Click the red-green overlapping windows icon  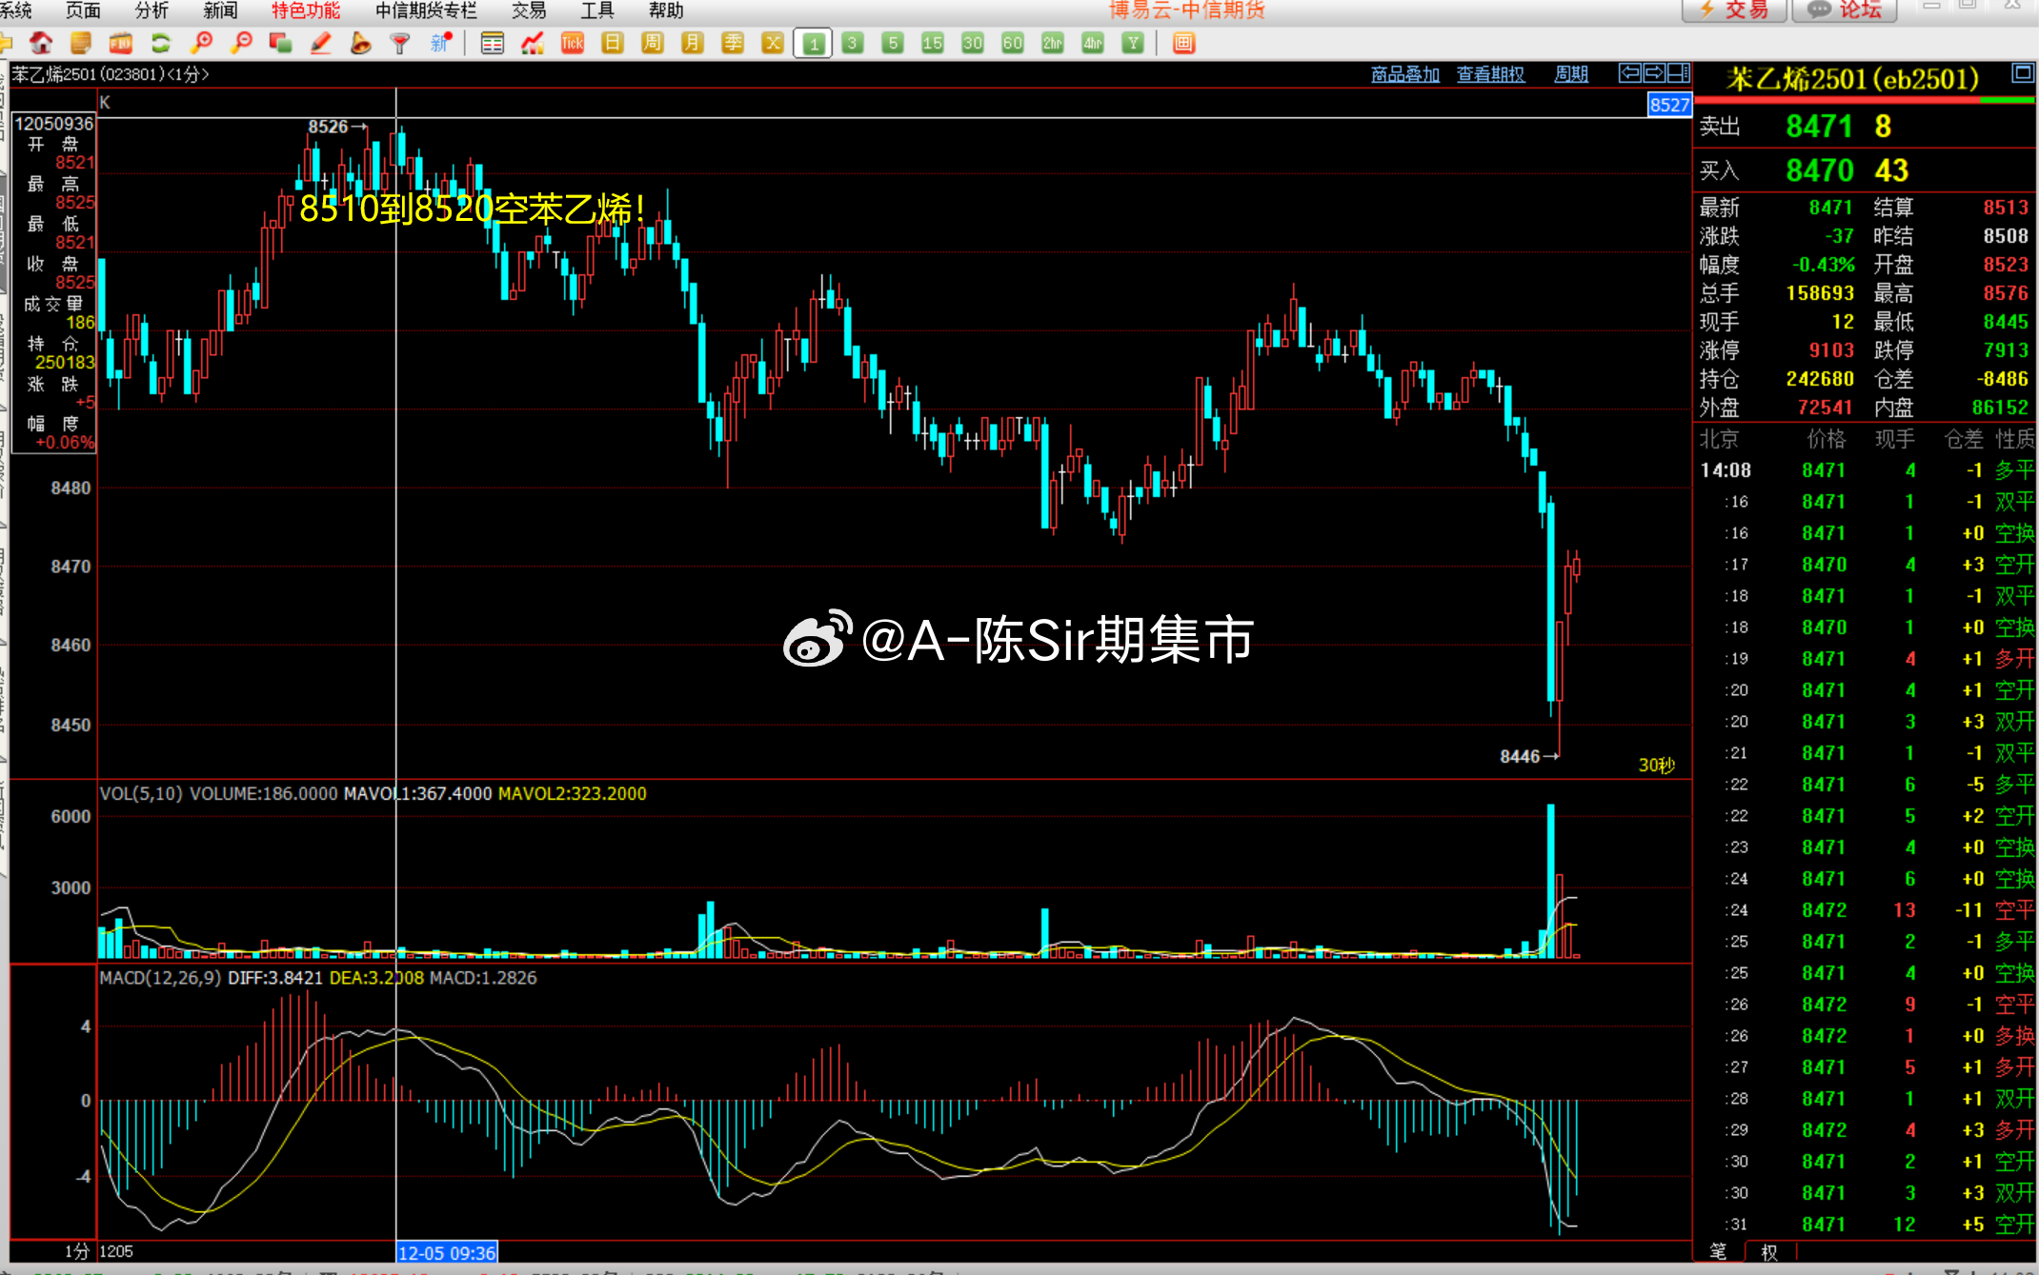[x=281, y=43]
